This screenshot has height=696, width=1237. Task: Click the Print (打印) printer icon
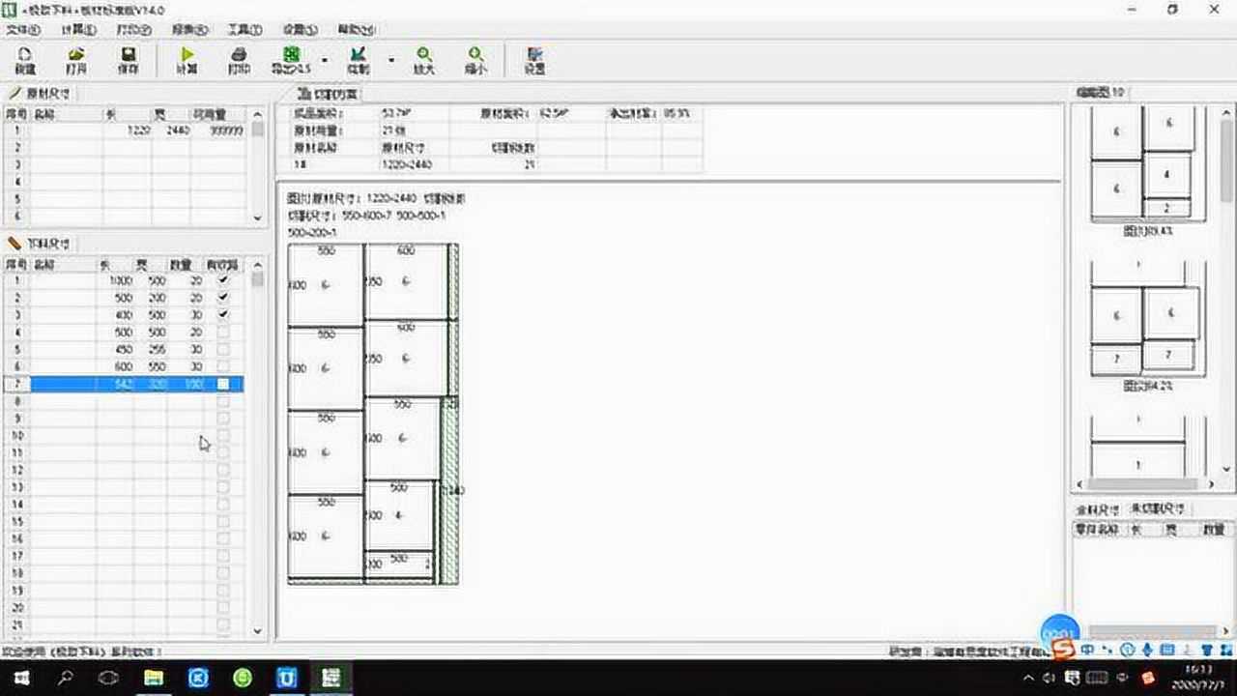click(x=239, y=60)
